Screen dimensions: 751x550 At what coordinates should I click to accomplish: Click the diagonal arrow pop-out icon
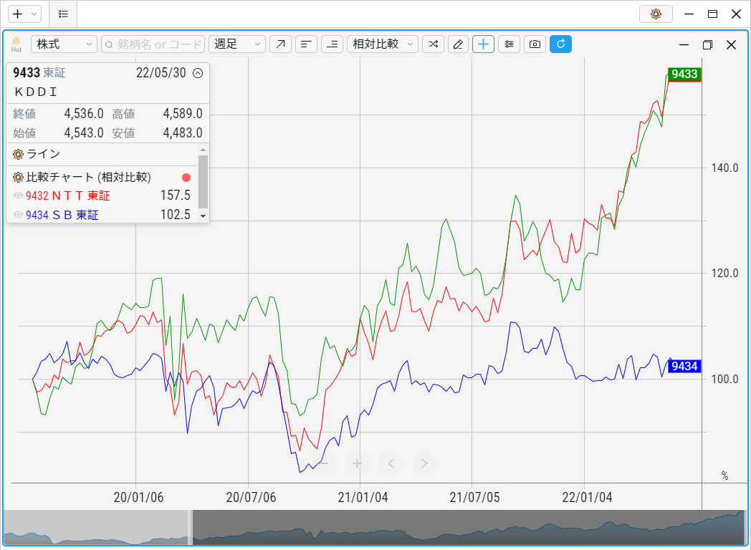pyautogui.click(x=281, y=44)
